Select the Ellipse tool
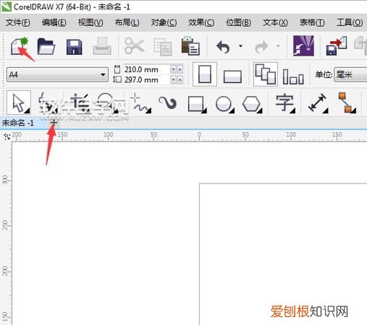Image resolution: width=367 pixels, height=325 pixels. 224,104
